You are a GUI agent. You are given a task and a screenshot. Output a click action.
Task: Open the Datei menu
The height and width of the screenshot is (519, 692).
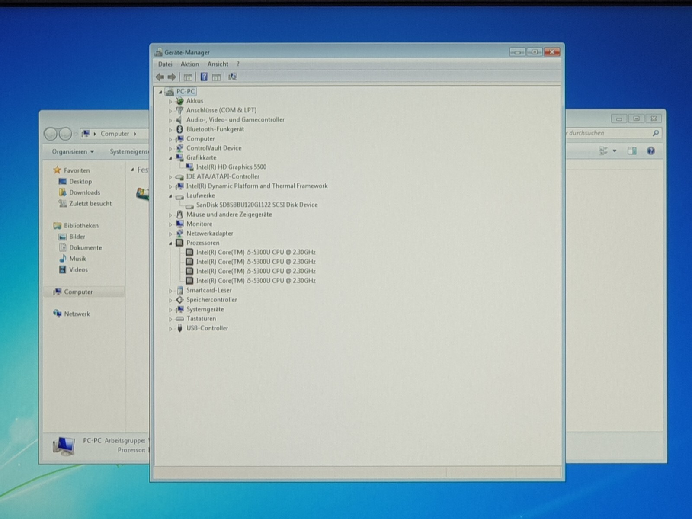(x=165, y=64)
